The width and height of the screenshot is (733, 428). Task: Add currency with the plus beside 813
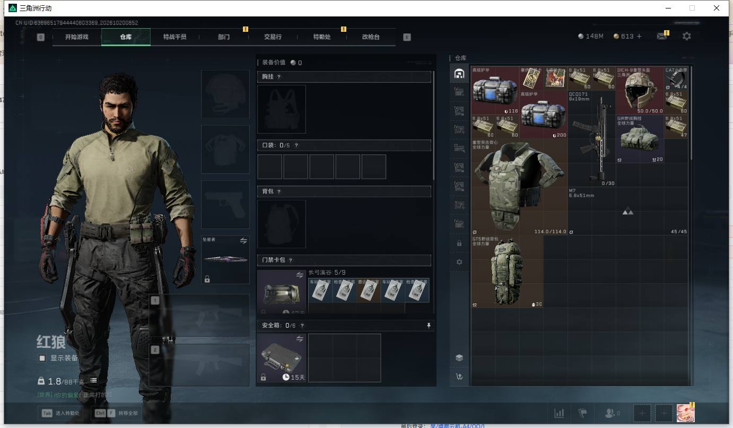pos(639,37)
